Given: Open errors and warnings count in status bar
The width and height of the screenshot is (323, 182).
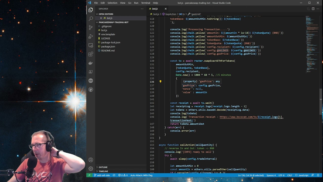Looking at the screenshot, I should [x=123, y=175].
